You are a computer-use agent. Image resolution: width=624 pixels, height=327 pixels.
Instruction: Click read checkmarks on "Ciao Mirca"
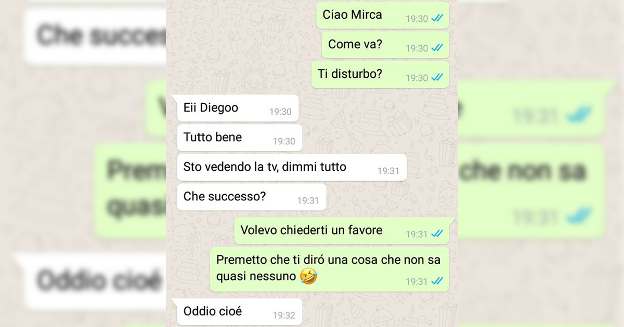(437, 19)
